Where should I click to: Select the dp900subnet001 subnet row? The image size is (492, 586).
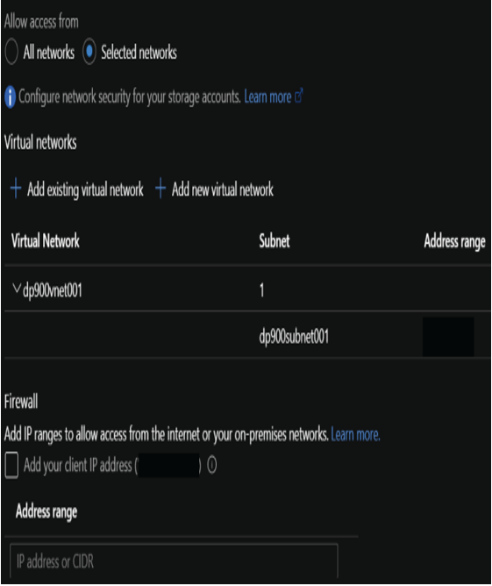tap(247, 335)
